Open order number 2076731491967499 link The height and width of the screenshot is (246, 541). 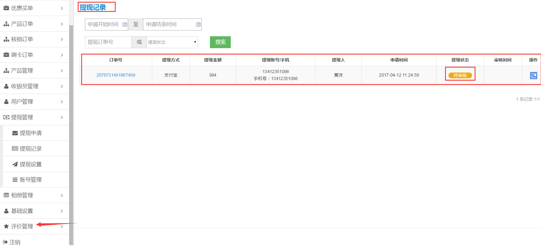pos(116,75)
